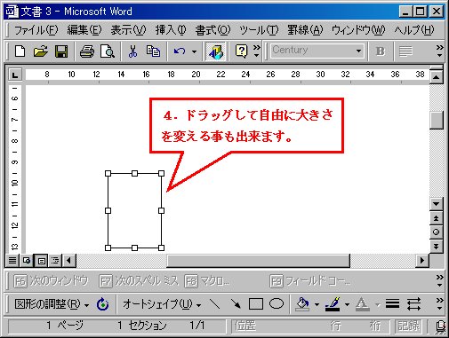The image size is (449, 338).
Task: Select the Arrow drawing tool
Action: coord(236,303)
